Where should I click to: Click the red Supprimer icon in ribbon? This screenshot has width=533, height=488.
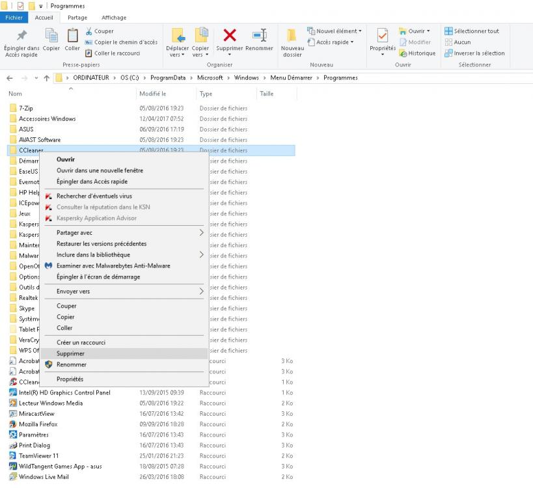229,36
